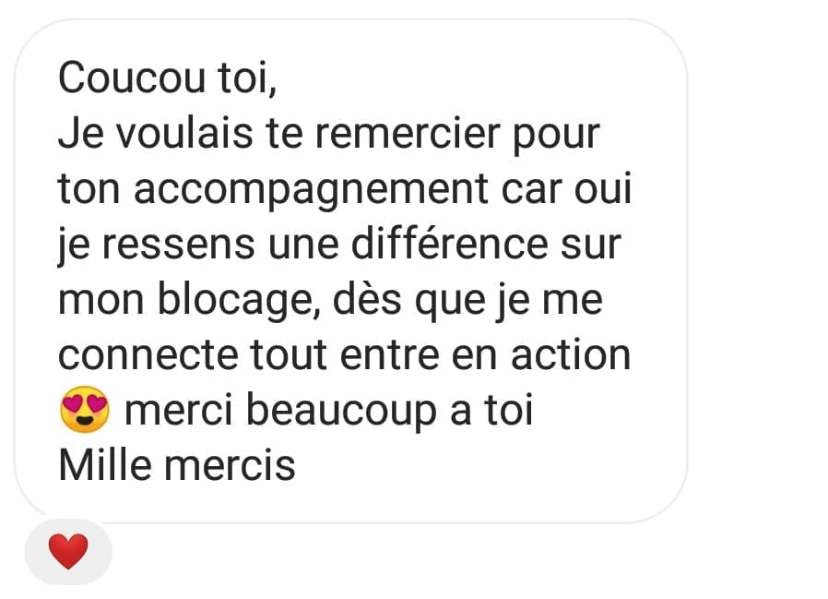Click the gray pill behind the heart reaction

point(68,551)
